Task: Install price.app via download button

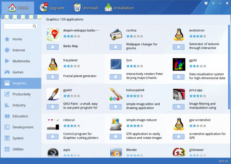Action: 179,107
